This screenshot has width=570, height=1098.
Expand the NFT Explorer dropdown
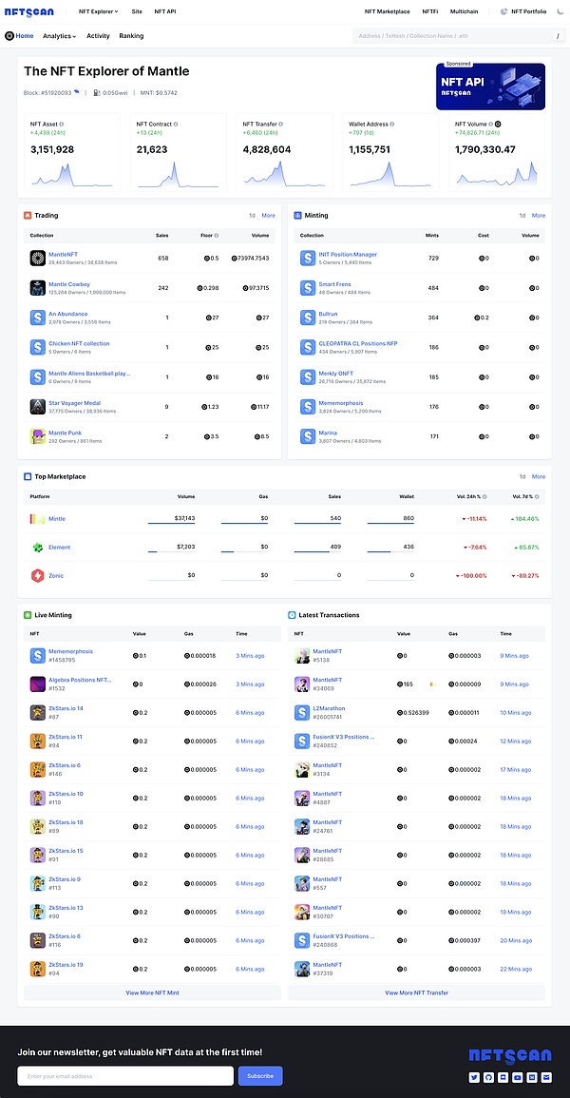pyautogui.click(x=98, y=11)
